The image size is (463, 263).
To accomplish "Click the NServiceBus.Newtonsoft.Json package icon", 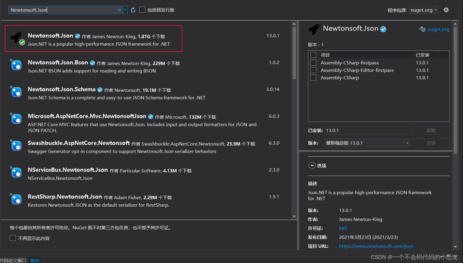I will tap(16, 172).
